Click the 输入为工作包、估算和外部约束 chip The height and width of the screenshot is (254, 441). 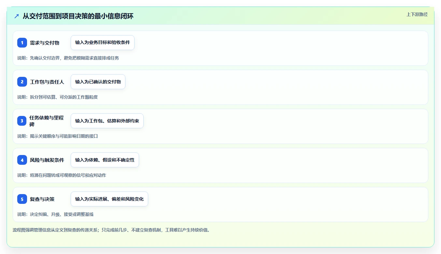pyautogui.click(x=107, y=121)
